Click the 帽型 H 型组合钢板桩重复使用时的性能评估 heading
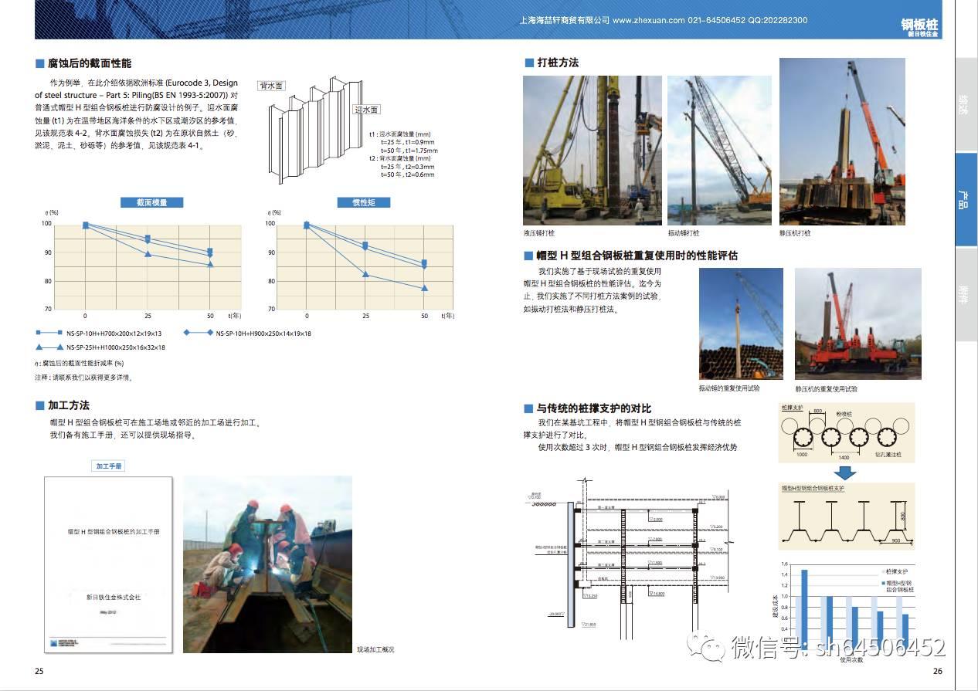 point(637,256)
